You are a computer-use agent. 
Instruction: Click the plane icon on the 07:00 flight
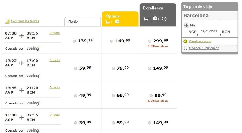tap(22, 36)
